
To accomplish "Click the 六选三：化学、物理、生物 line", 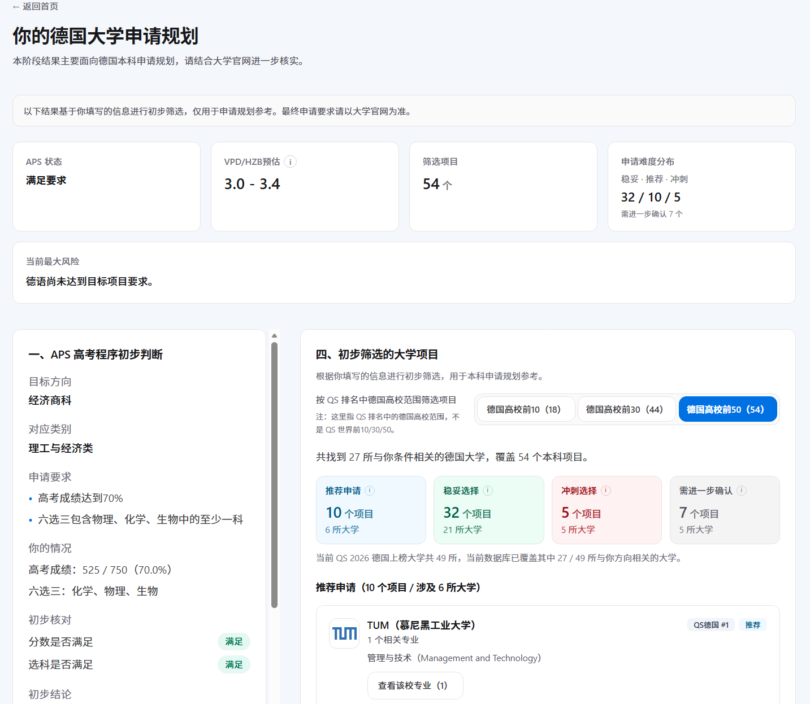I will pyautogui.click(x=93, y=591).
